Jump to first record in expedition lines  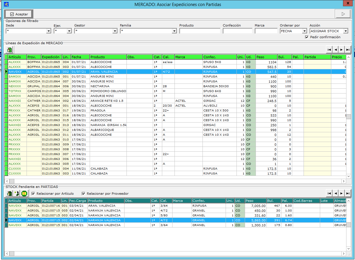pos(329,50)
